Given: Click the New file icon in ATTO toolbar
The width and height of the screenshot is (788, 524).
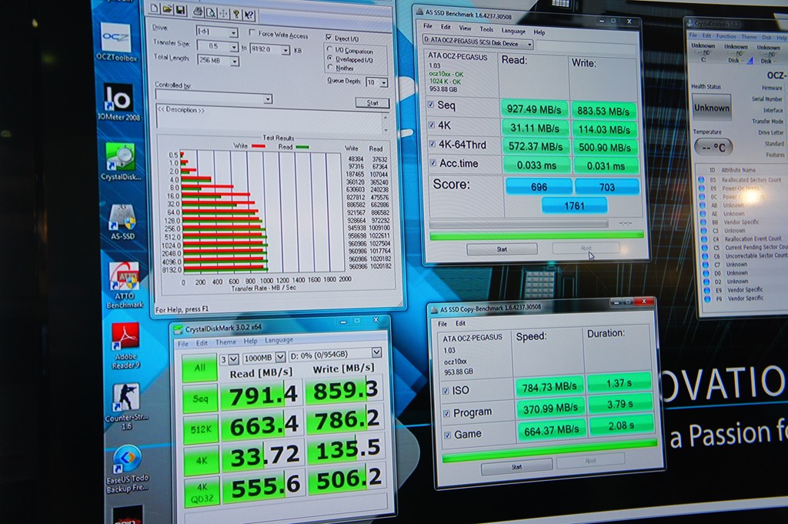Looking at the screenshot, I should (155, 8).
